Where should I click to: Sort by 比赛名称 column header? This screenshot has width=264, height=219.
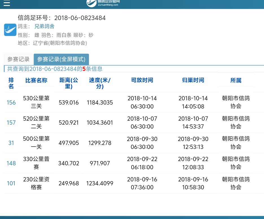pyautogui.click(x=36, y=80)
